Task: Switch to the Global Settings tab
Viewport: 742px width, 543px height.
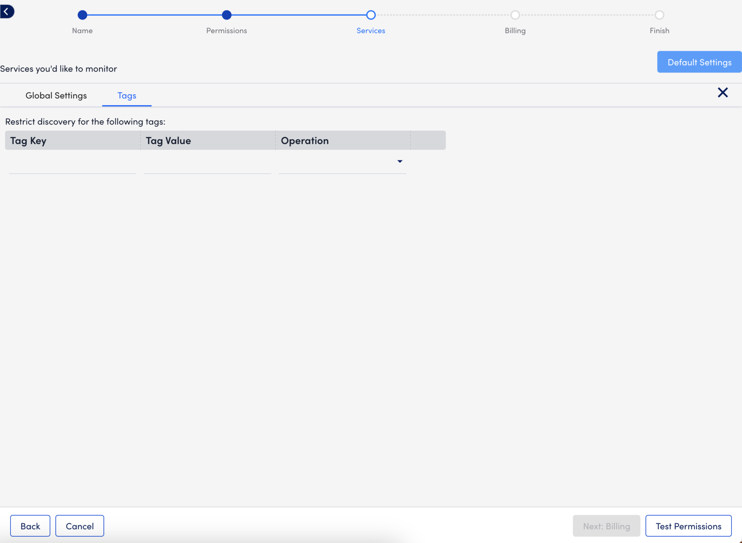Action: pyautogui.click(x=56, y=95)
